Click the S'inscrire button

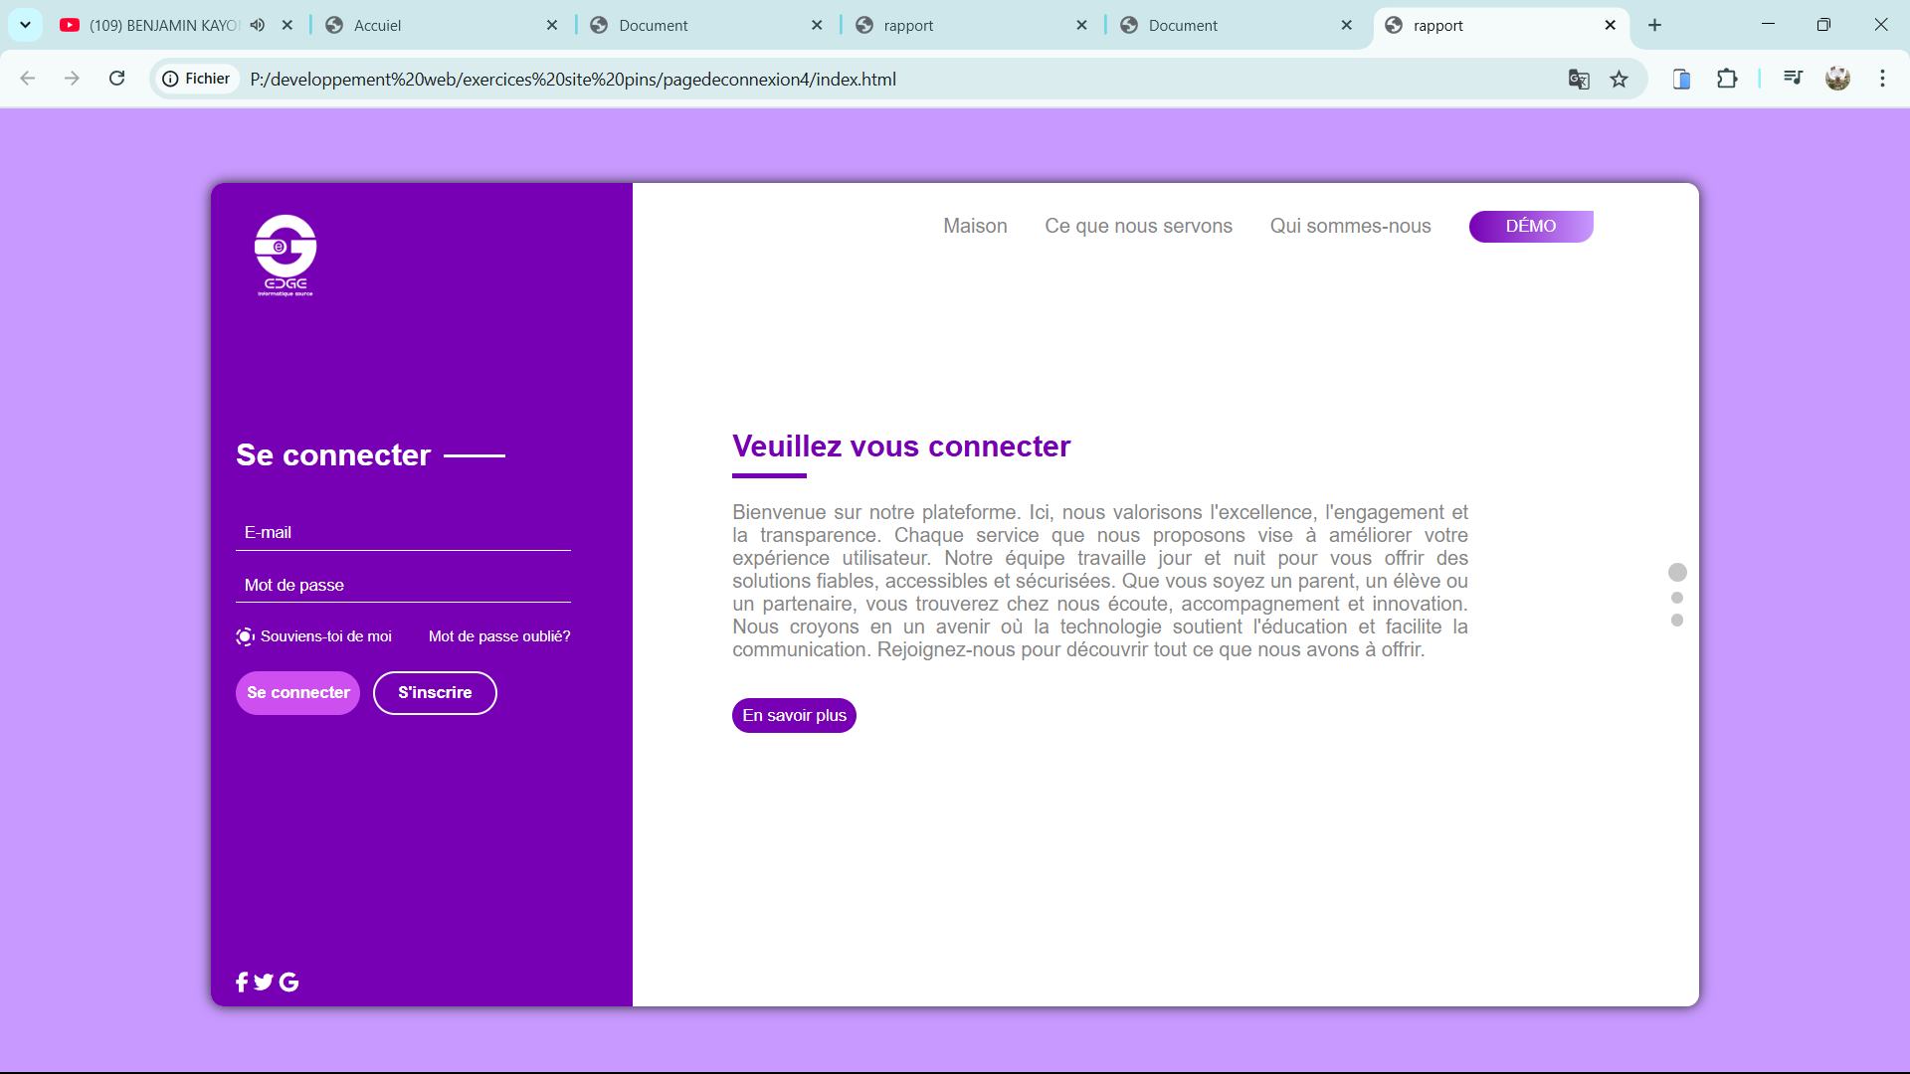(x=435, y=693)
